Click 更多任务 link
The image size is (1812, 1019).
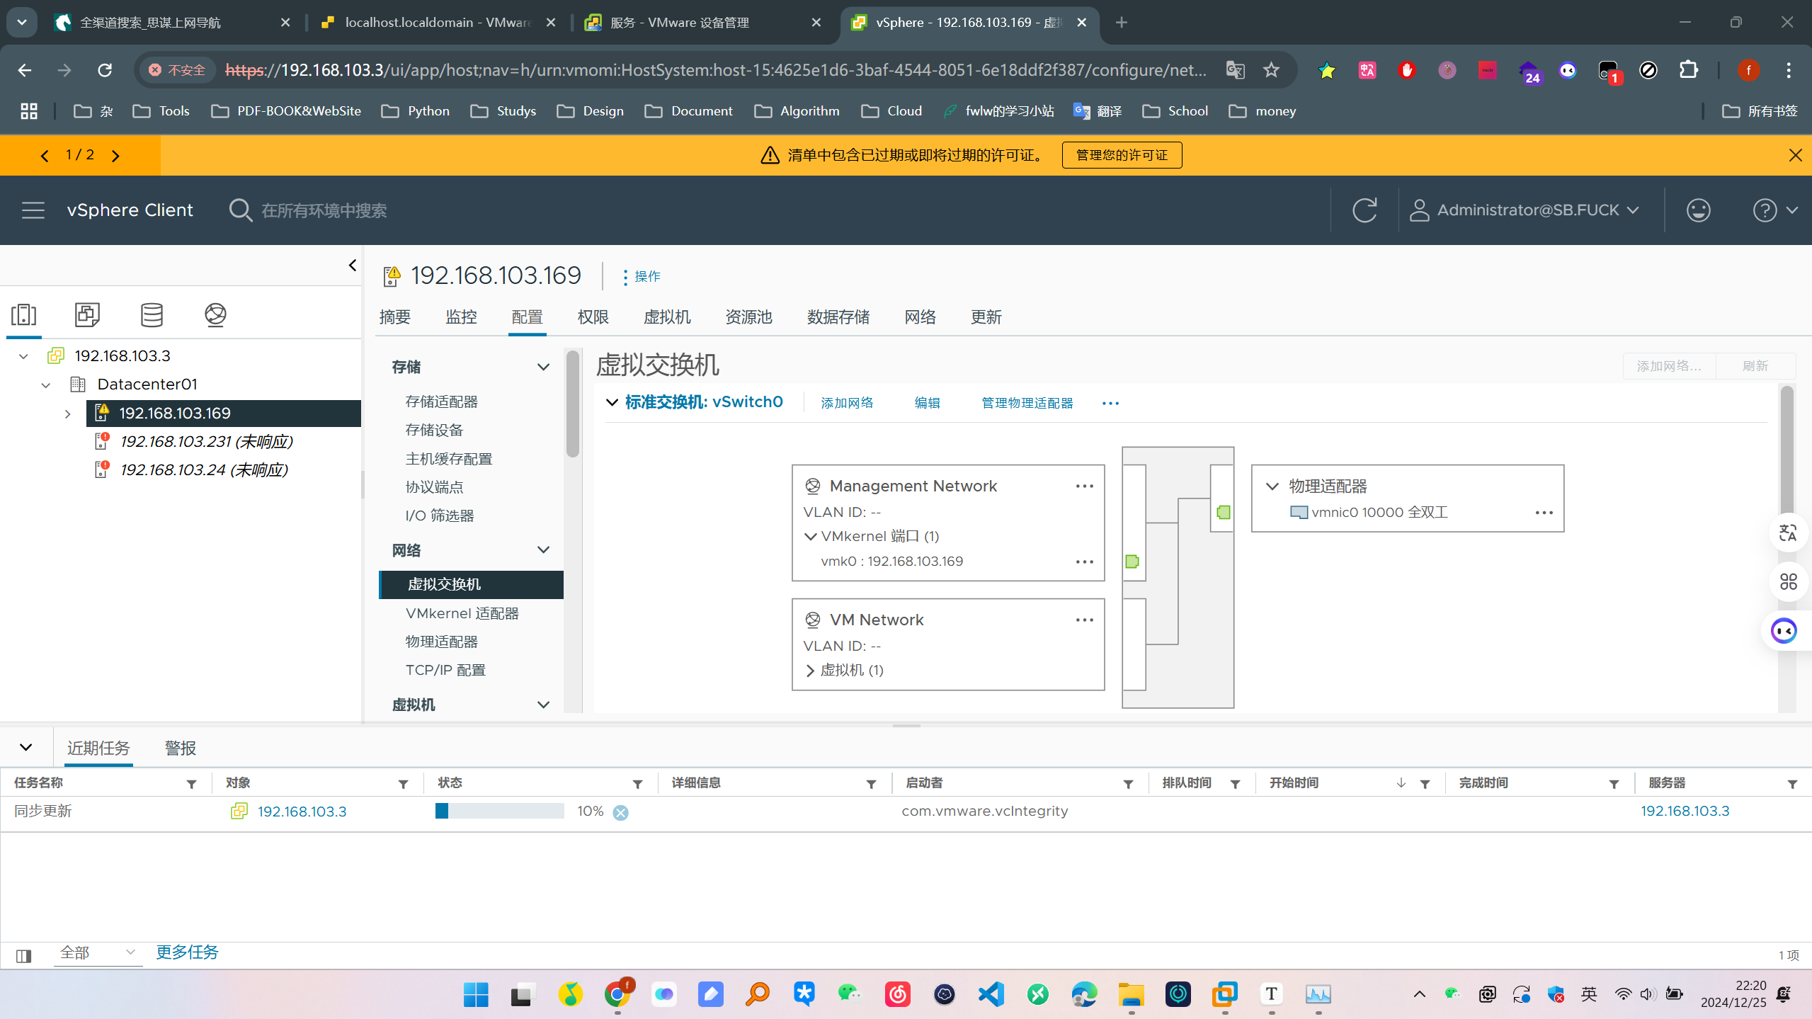[187, 953]
